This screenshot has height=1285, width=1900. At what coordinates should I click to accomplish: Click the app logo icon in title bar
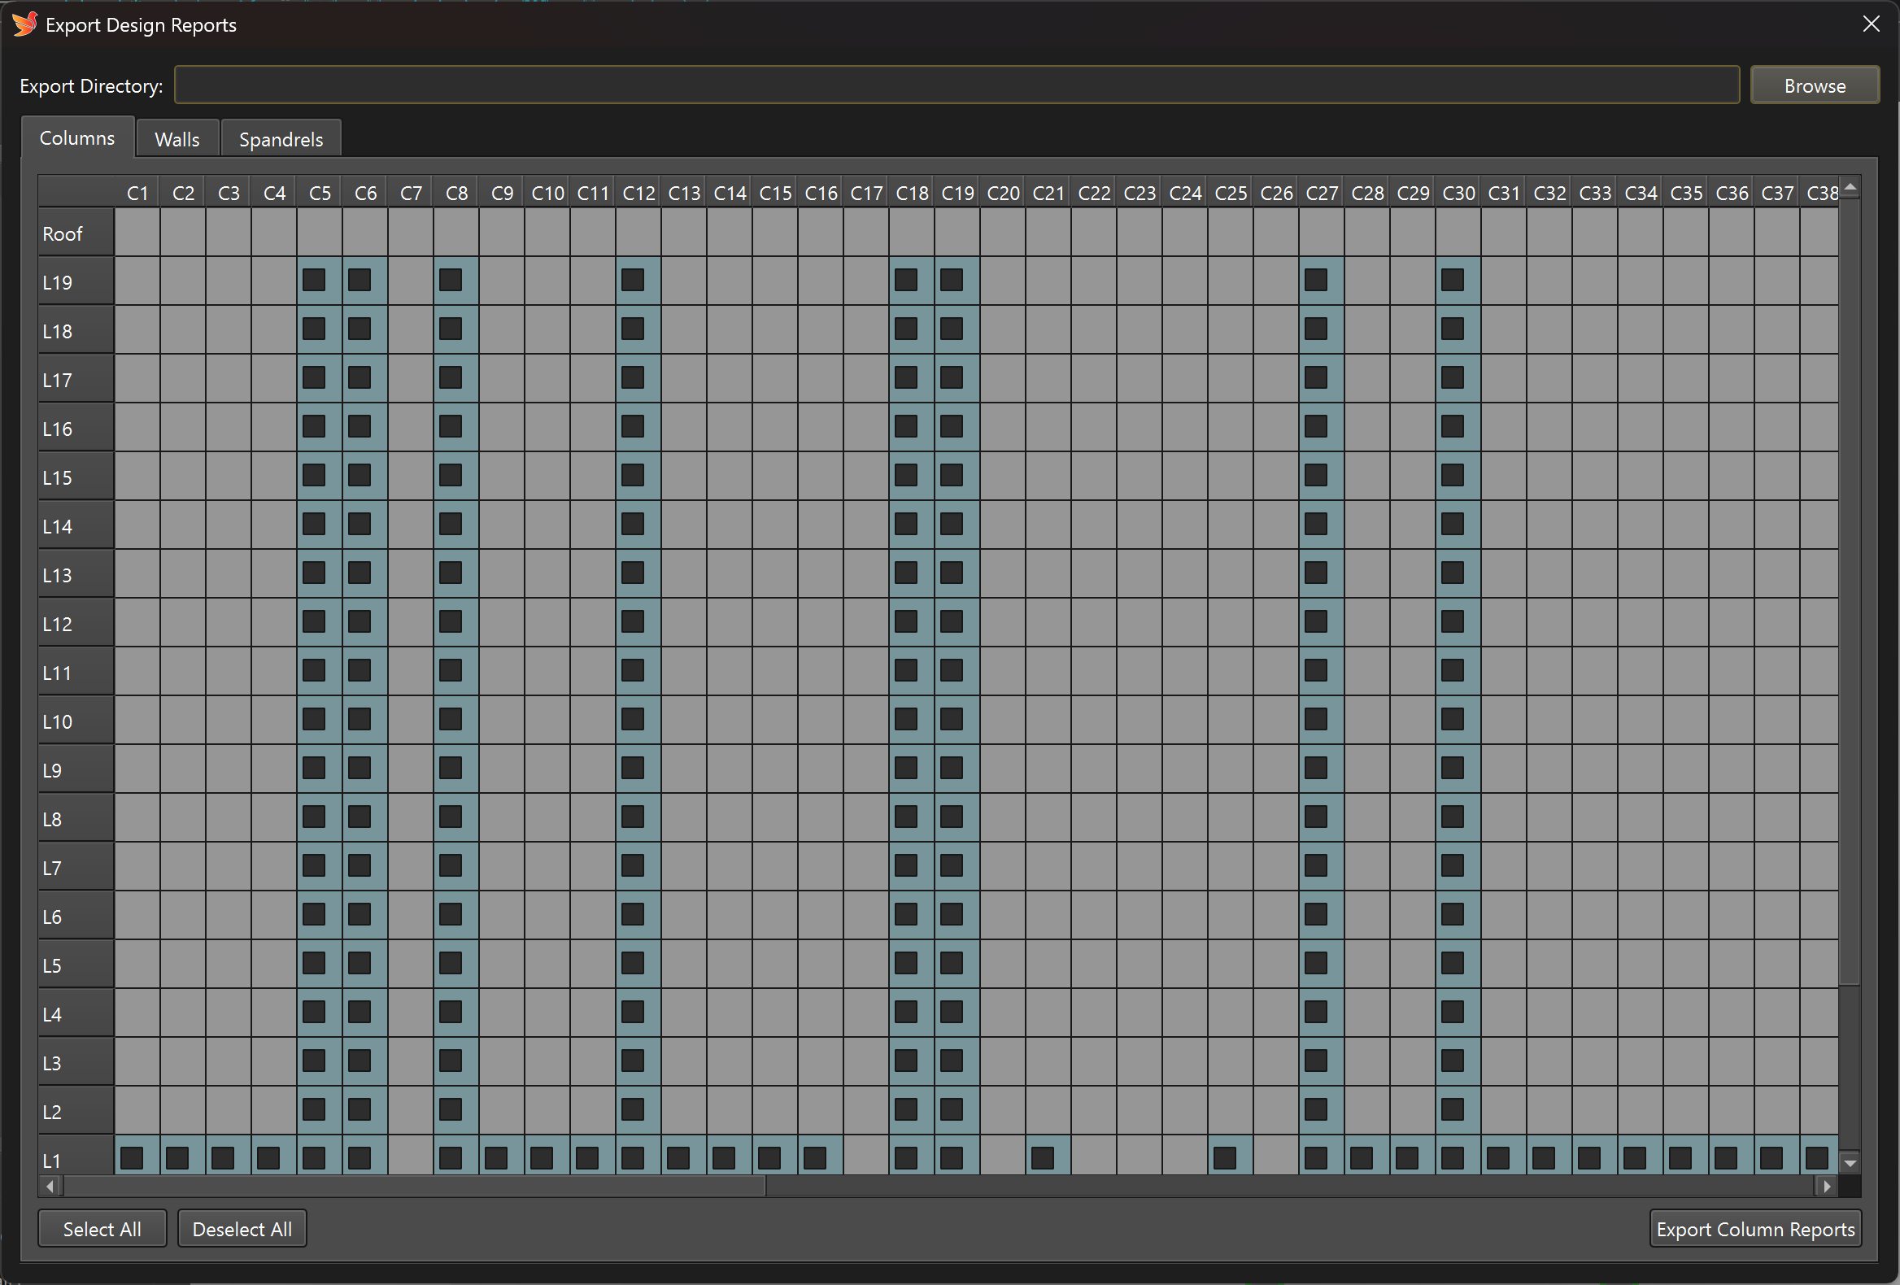click(x=24, y=24)
